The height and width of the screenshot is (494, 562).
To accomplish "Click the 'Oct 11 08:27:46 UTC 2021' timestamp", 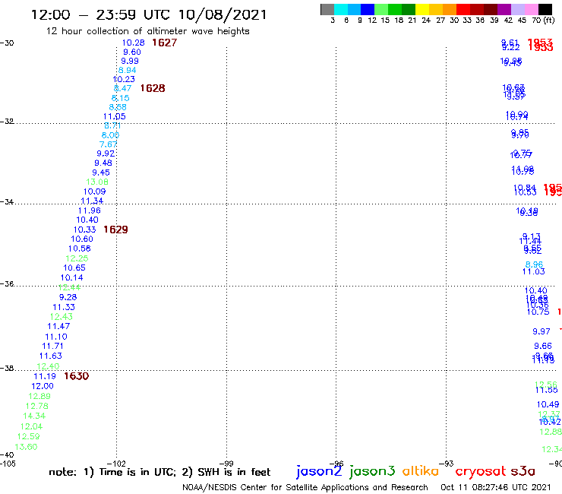I will (495, 487).
